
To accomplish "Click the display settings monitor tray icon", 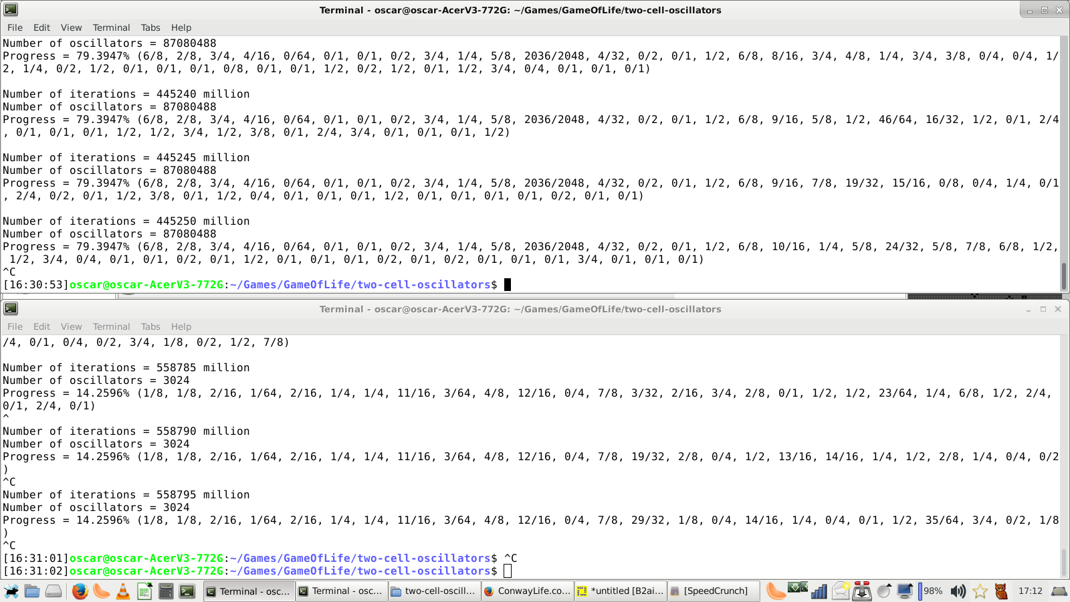I will pos(905,591).
